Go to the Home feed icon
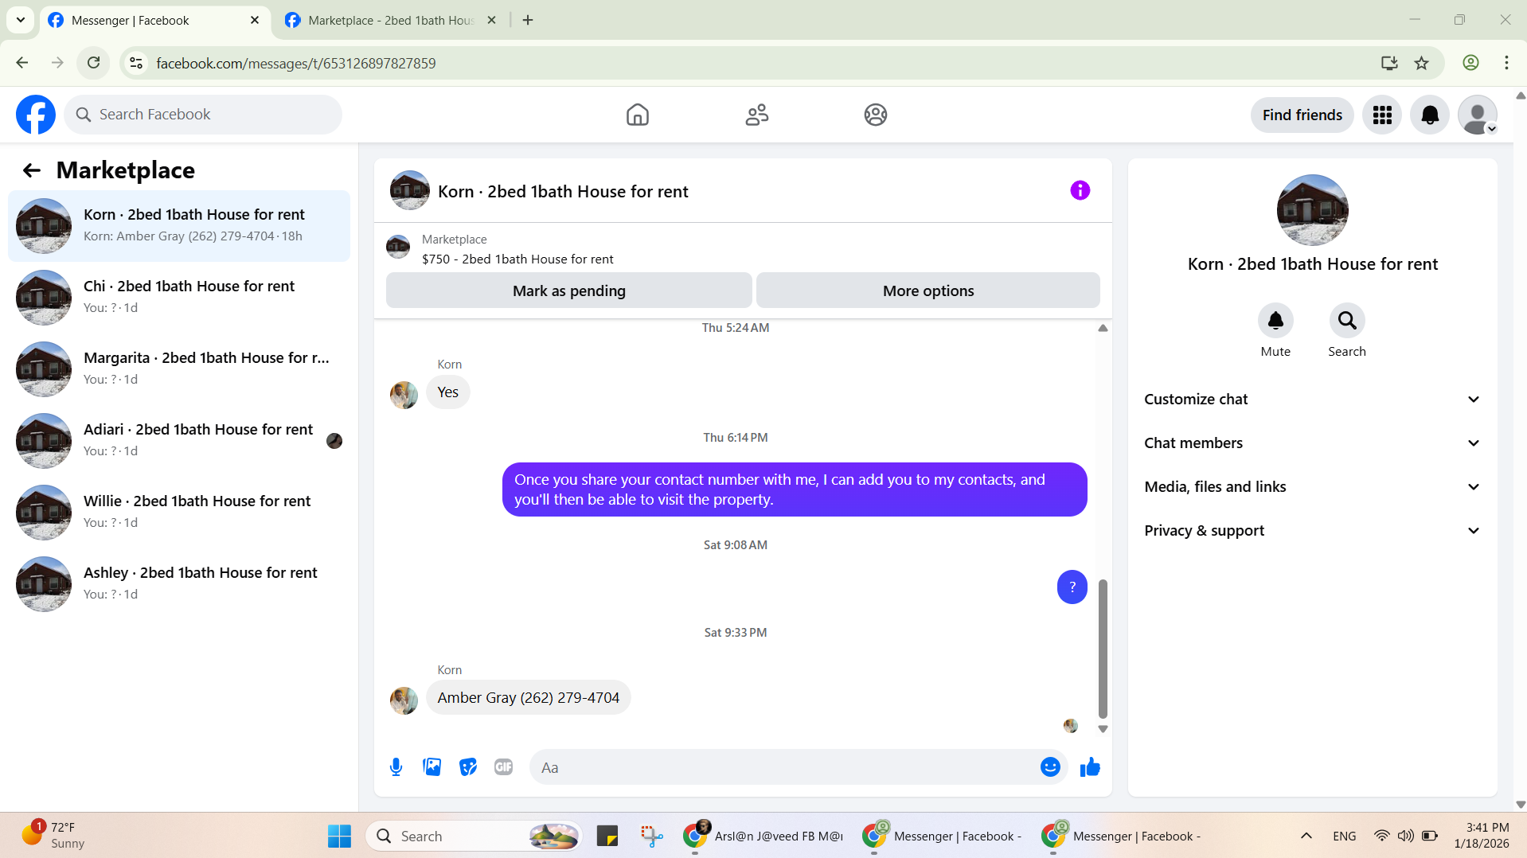Viewport: 1527px width, 858px height. [x=637, y=115]
